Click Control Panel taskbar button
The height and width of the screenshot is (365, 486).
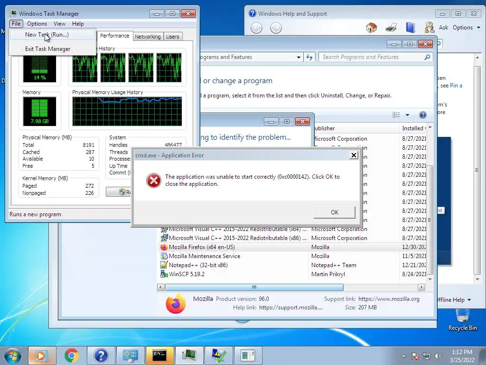click(131, 355)
